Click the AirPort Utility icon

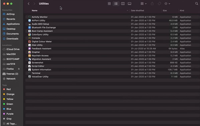[x=30, y=21]
